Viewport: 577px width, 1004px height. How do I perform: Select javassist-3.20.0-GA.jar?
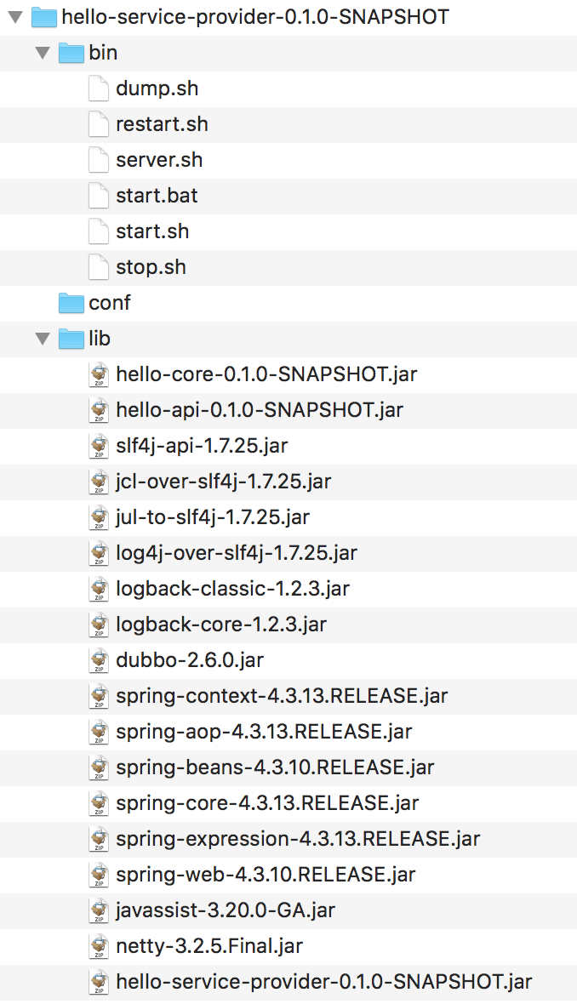tap(226, 910)
